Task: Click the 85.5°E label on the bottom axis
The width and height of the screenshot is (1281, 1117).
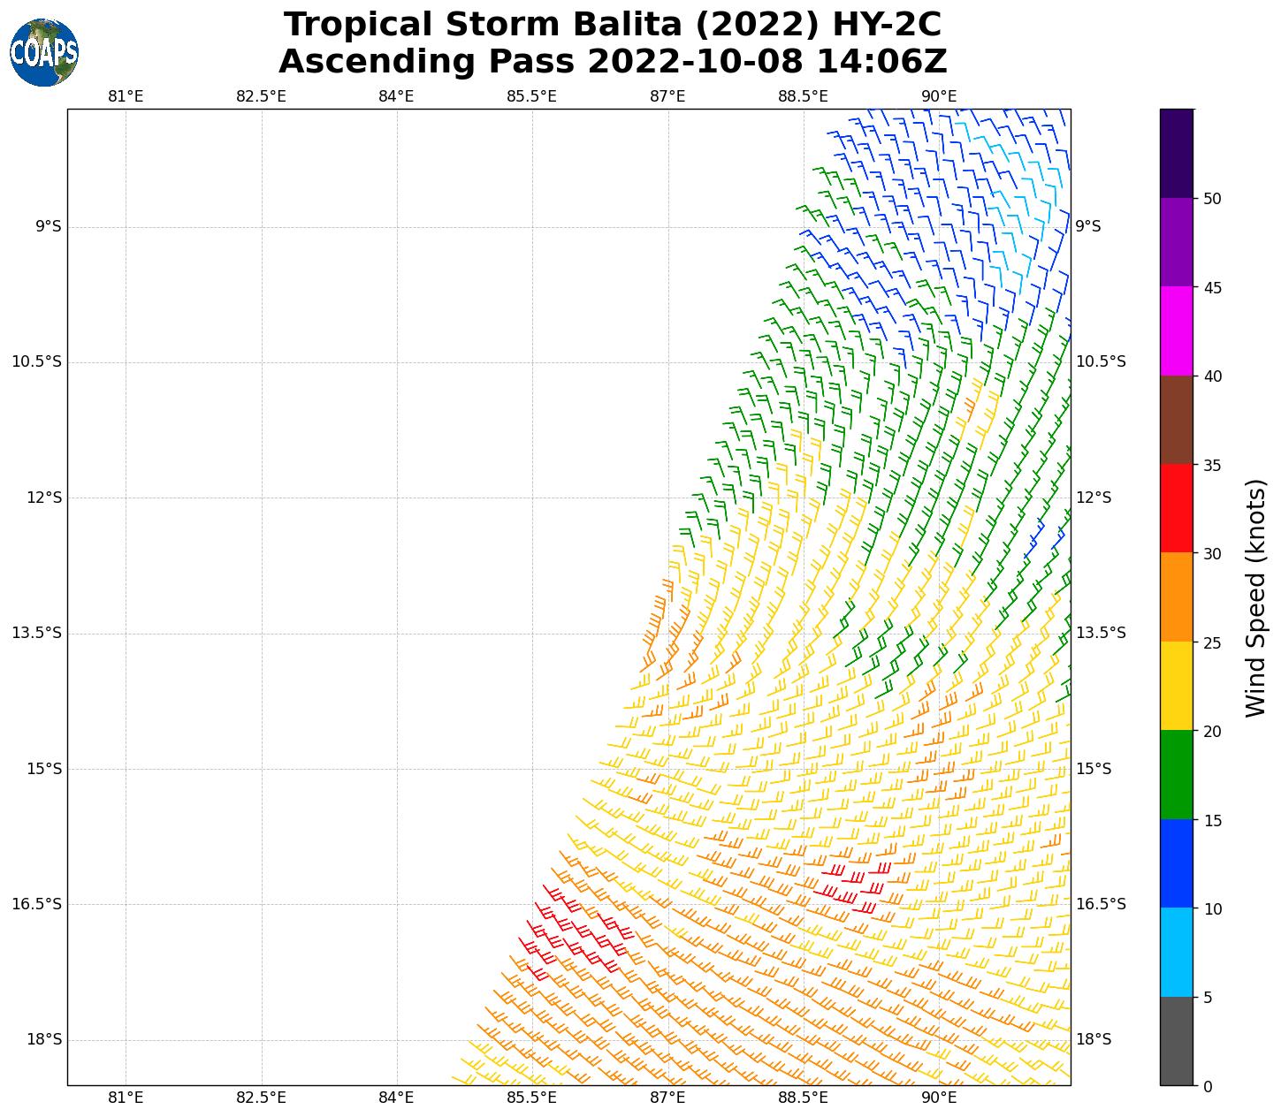Action: pyautogui.click(x=531, y=1098)
